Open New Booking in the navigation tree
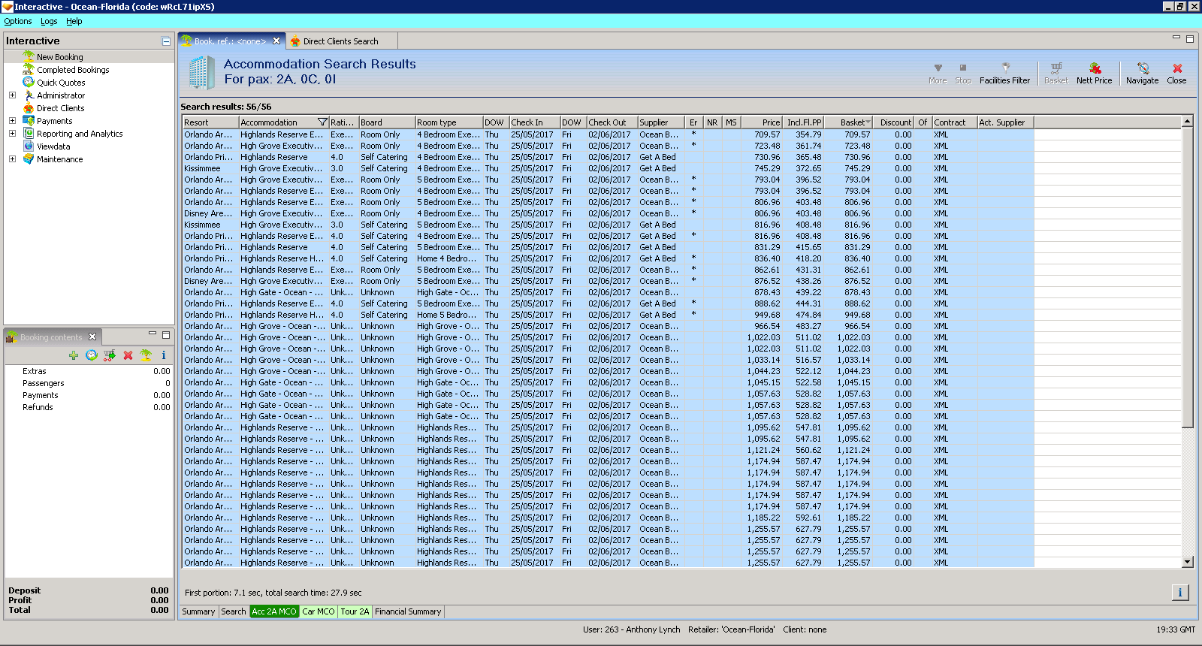Screen dimensions: 1202x646 pos(60,57)
